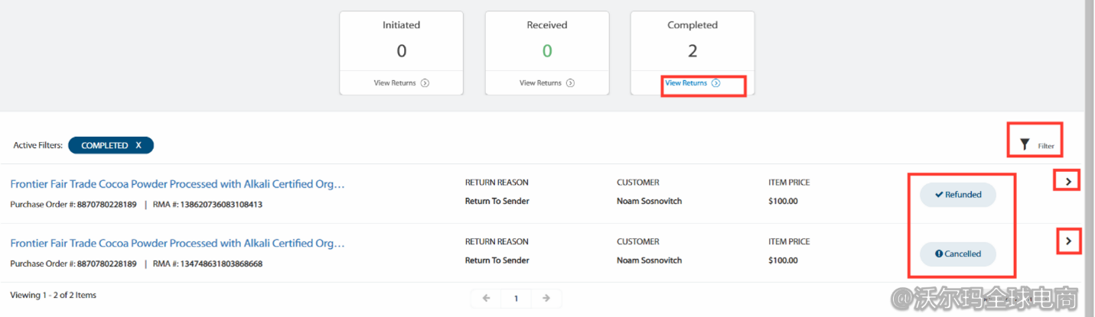Go to previous page arrow
The height and width of the screenshot is (317, 1095).
coord(486,299)
